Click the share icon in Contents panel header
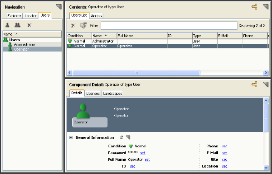Image resolution: width=272 pixels, height=174 pixels. pos(254,7)
